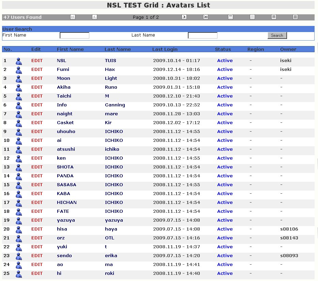
Task: Open the first name link 'Casket'
Action: [65, 123]
